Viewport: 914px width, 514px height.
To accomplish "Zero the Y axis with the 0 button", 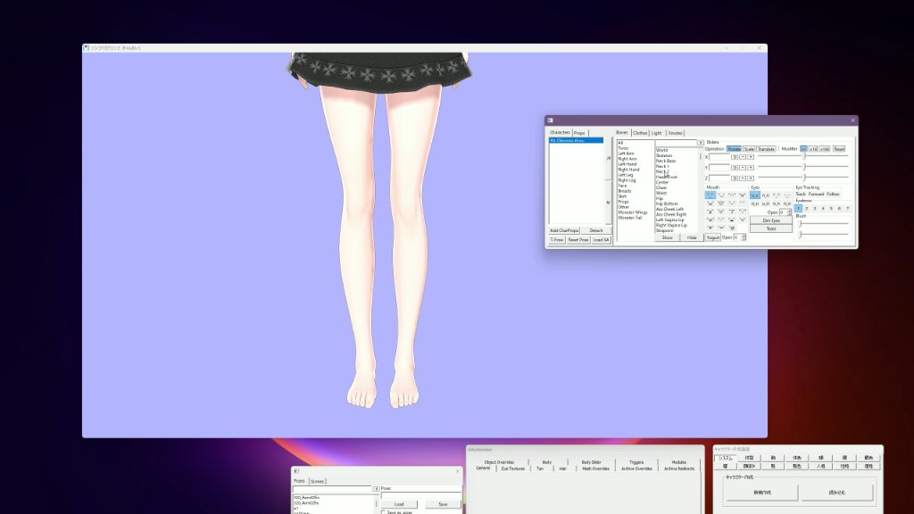I will tap(735, 168).
